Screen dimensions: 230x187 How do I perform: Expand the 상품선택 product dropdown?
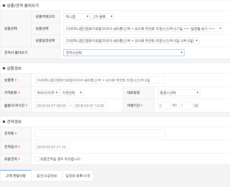(x=143, y=29)
